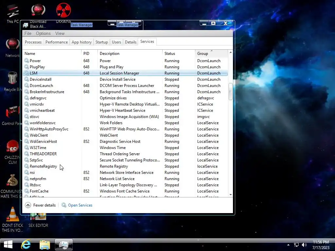335x251 pixels.
Task: Select the vmicrdv service row
Action: click(125, 104)
